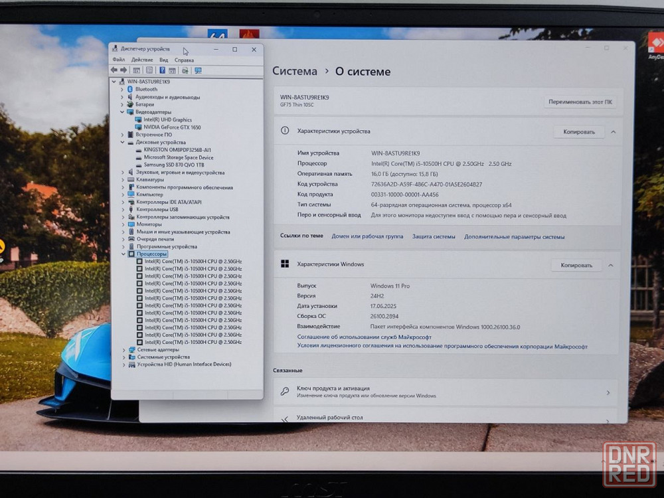664x498 pixels.
Task: Open Дополнительные параметры системы link
Action: pos(514,237)
